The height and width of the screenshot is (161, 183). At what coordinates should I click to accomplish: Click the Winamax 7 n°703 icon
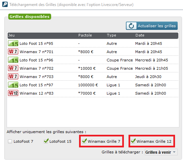[13, 77]
